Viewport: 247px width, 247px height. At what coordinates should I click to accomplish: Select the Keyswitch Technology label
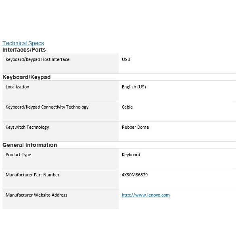pos(27,127)
